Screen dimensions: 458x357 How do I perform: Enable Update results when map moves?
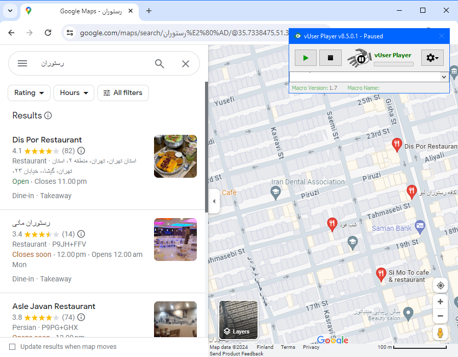(x=12, y=347)
